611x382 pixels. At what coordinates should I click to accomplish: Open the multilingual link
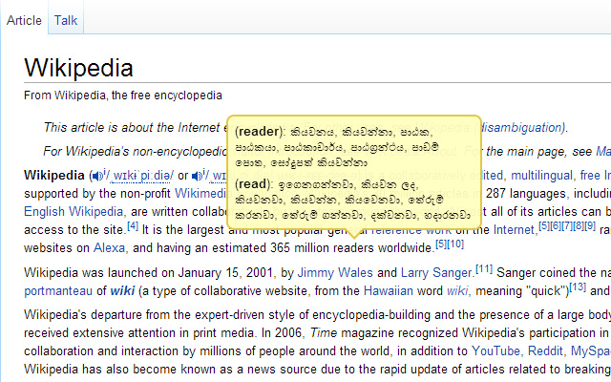(x=541, y=176)
